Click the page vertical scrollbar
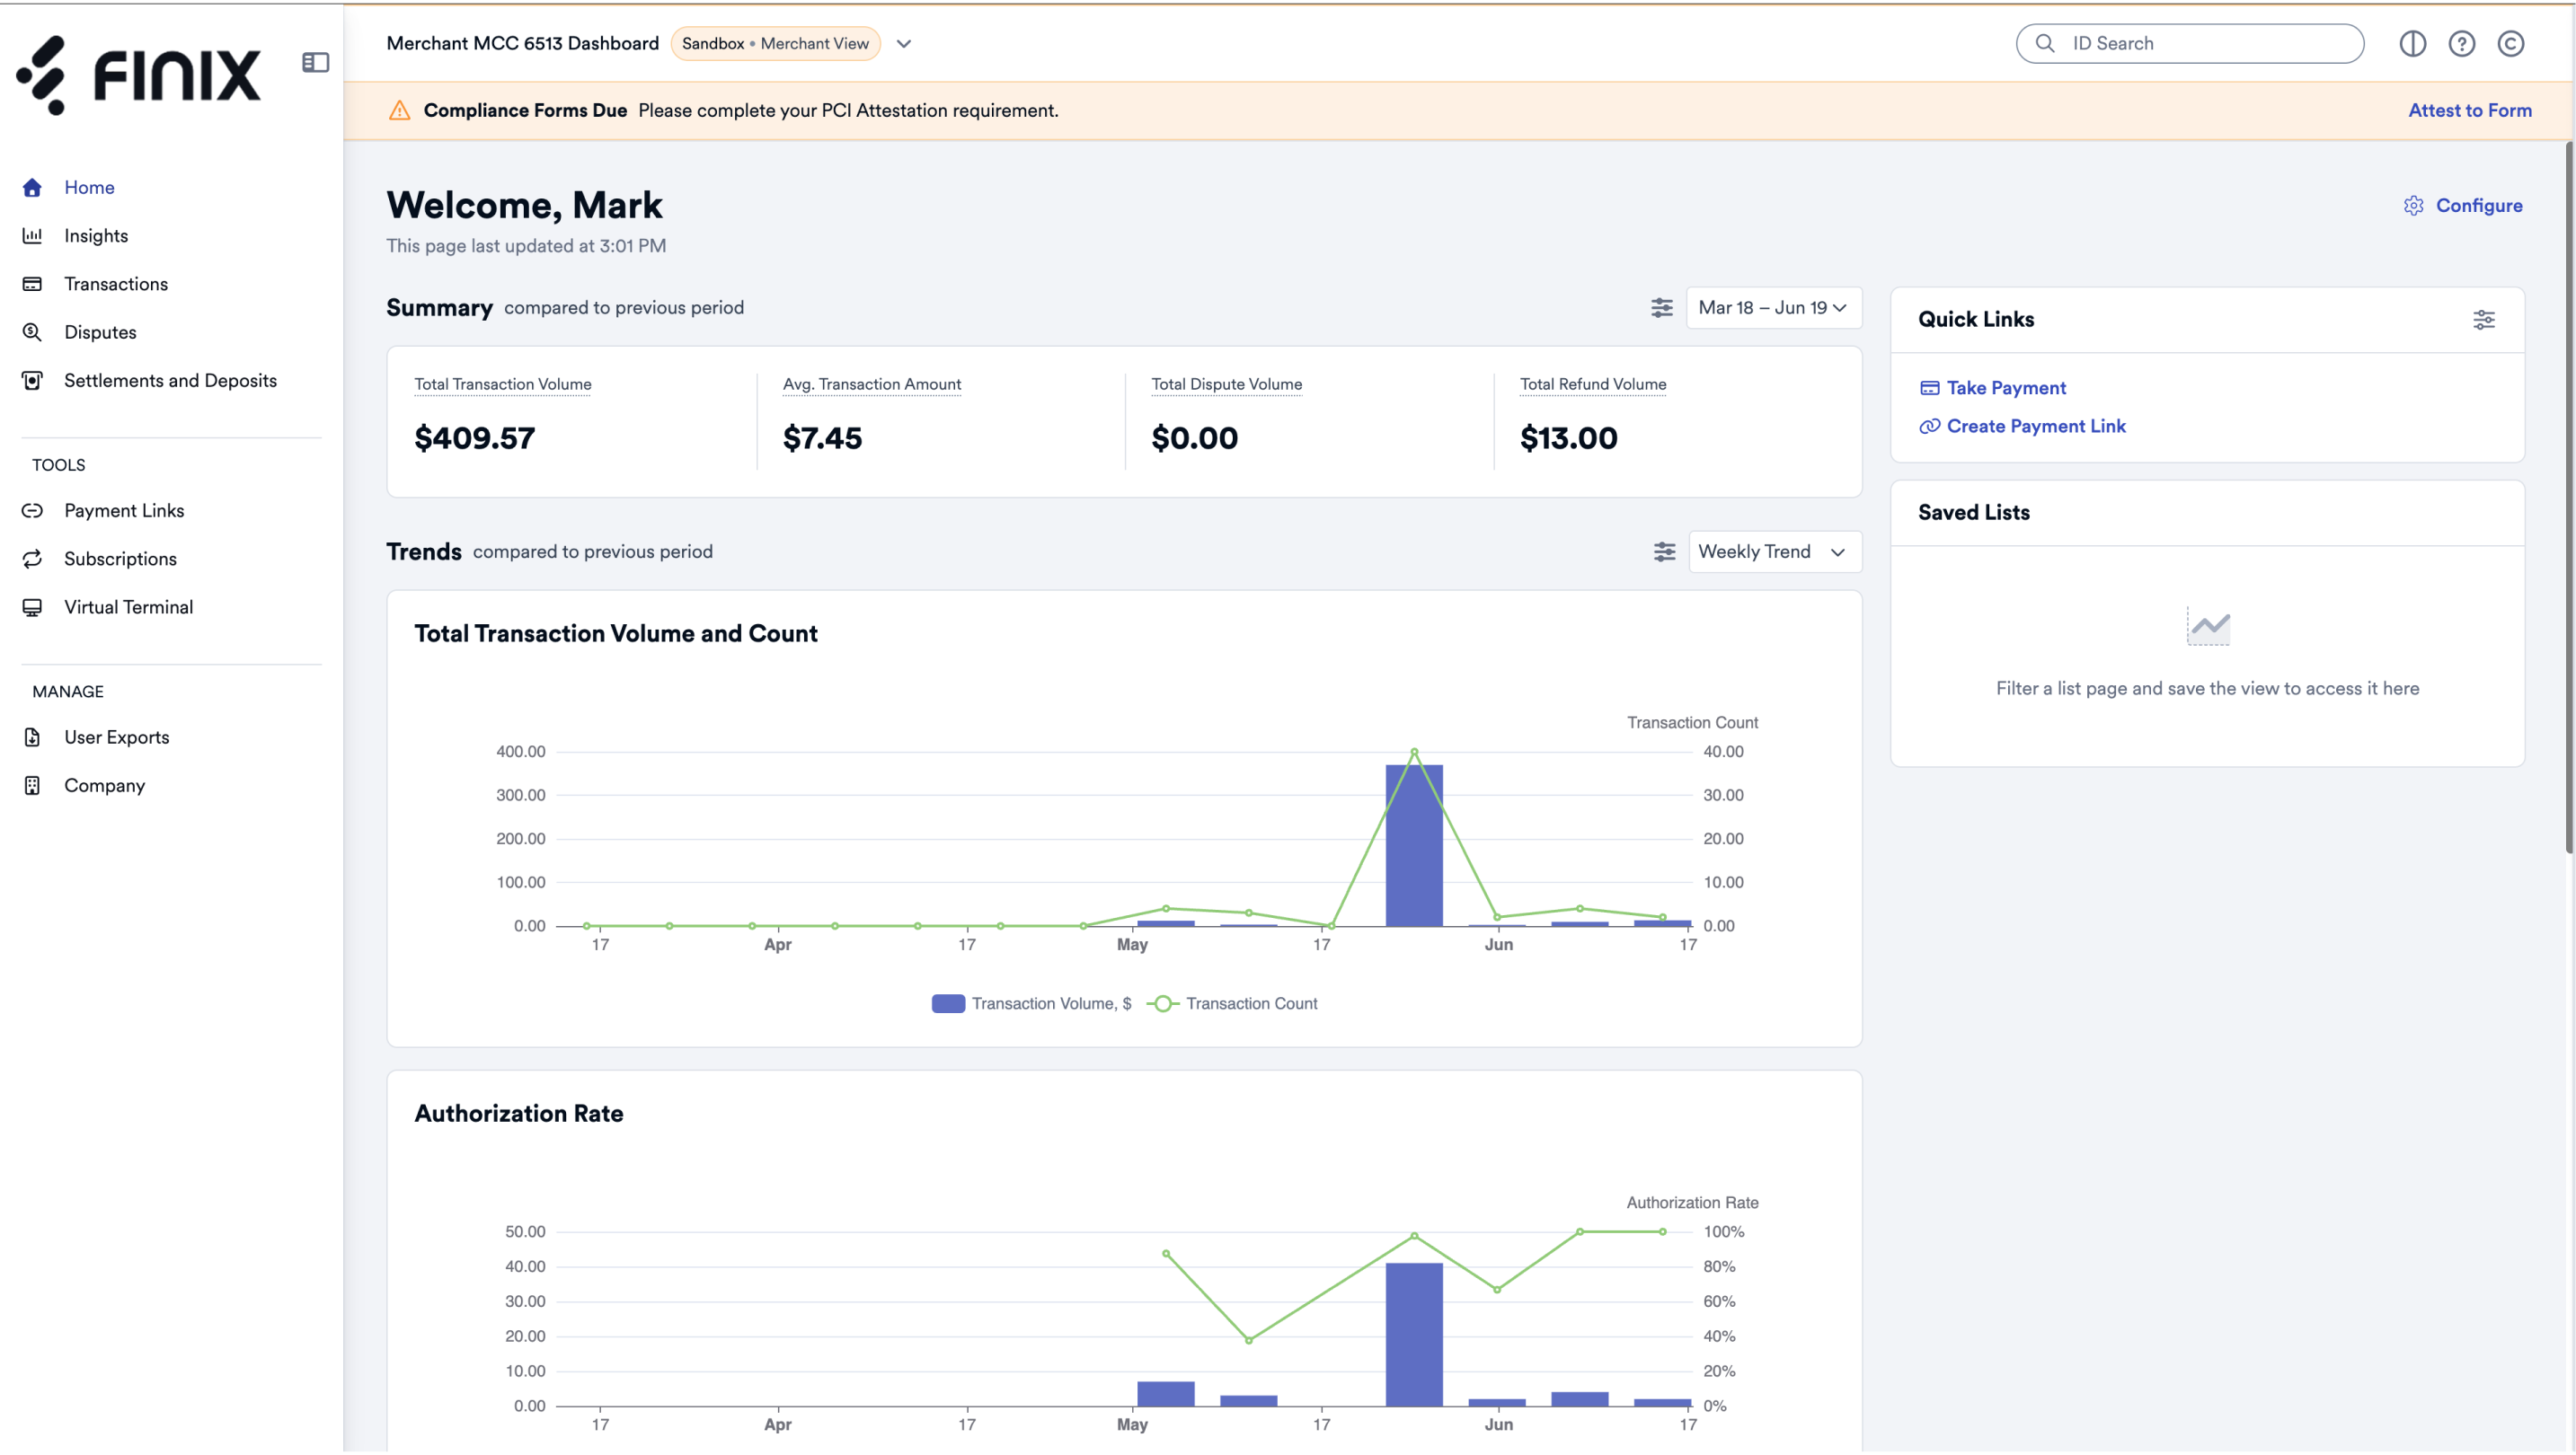This screenshot has height=1455, width=2576. pos(2569,498)
